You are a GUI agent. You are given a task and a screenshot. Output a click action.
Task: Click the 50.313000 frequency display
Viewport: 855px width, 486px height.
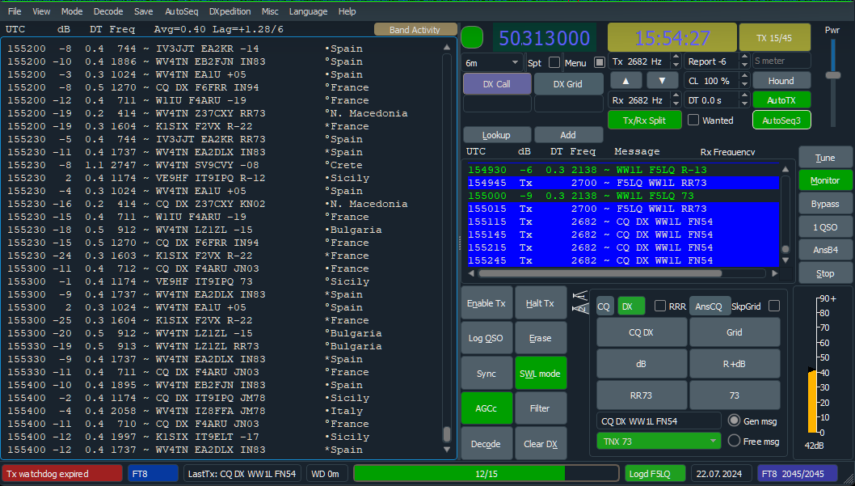(544, 38)
